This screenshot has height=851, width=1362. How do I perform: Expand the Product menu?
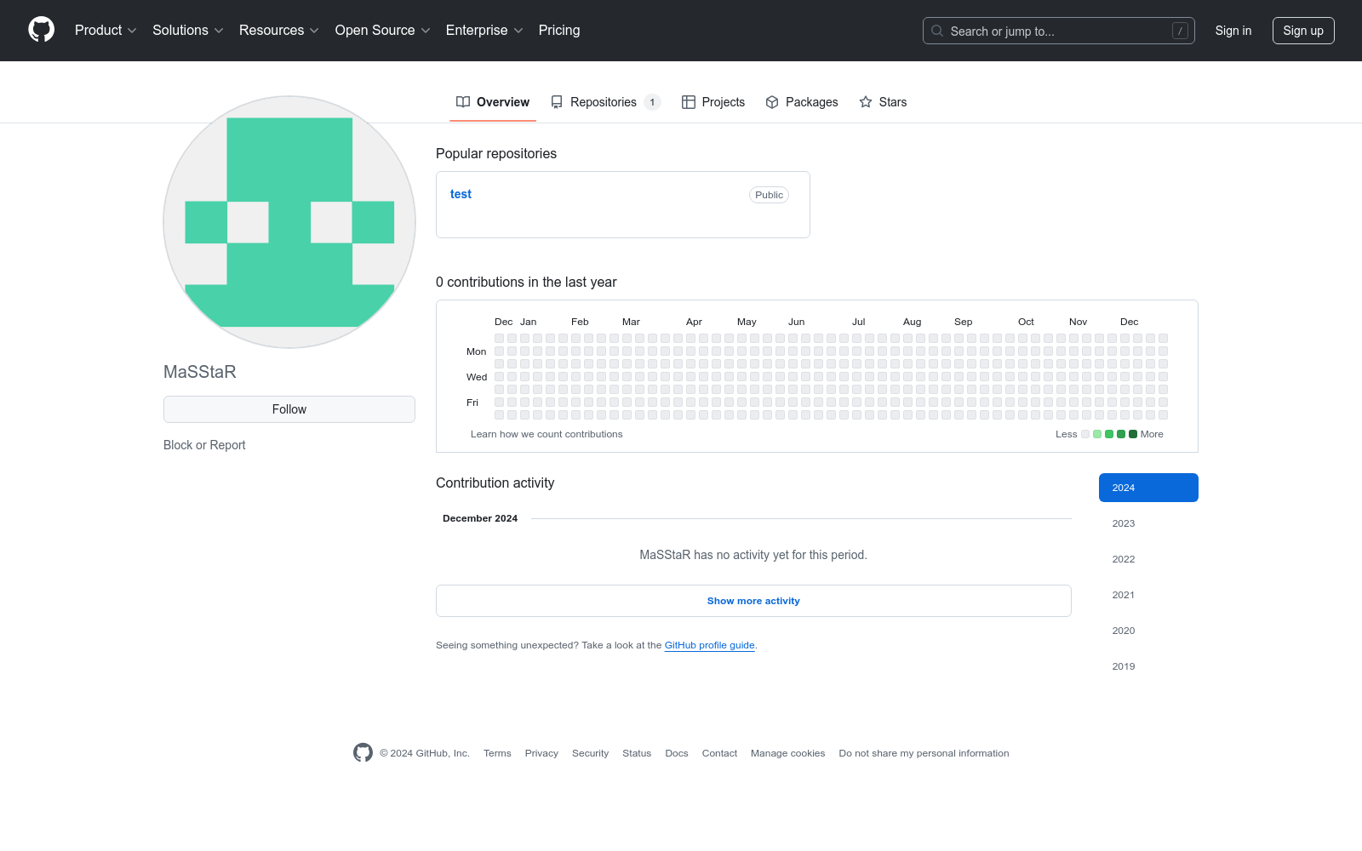pos(106,31)
